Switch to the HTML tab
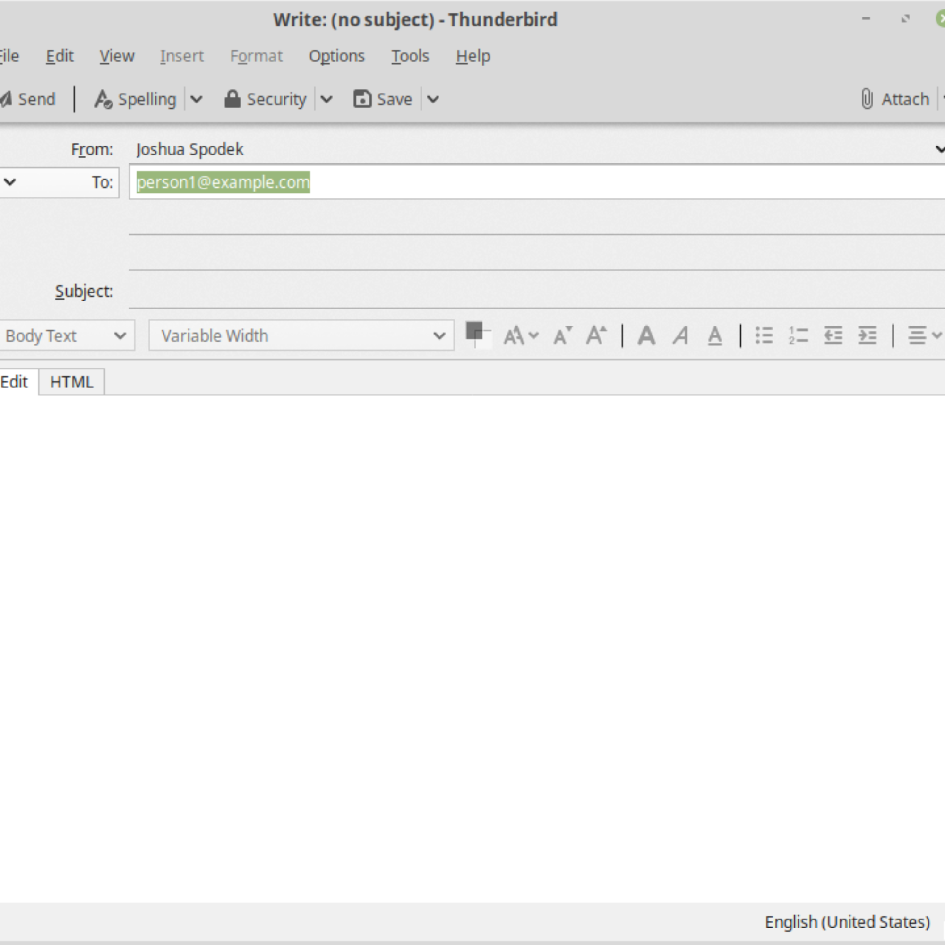The image size is (945, 945). 71,381
